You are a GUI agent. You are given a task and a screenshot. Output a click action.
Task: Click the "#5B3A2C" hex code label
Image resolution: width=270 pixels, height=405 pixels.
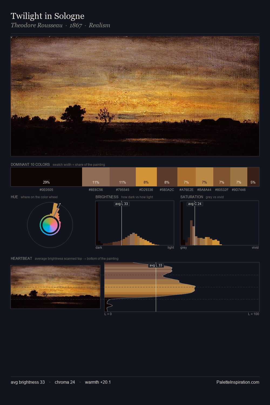pyautogui.click(x=167, y=190)
